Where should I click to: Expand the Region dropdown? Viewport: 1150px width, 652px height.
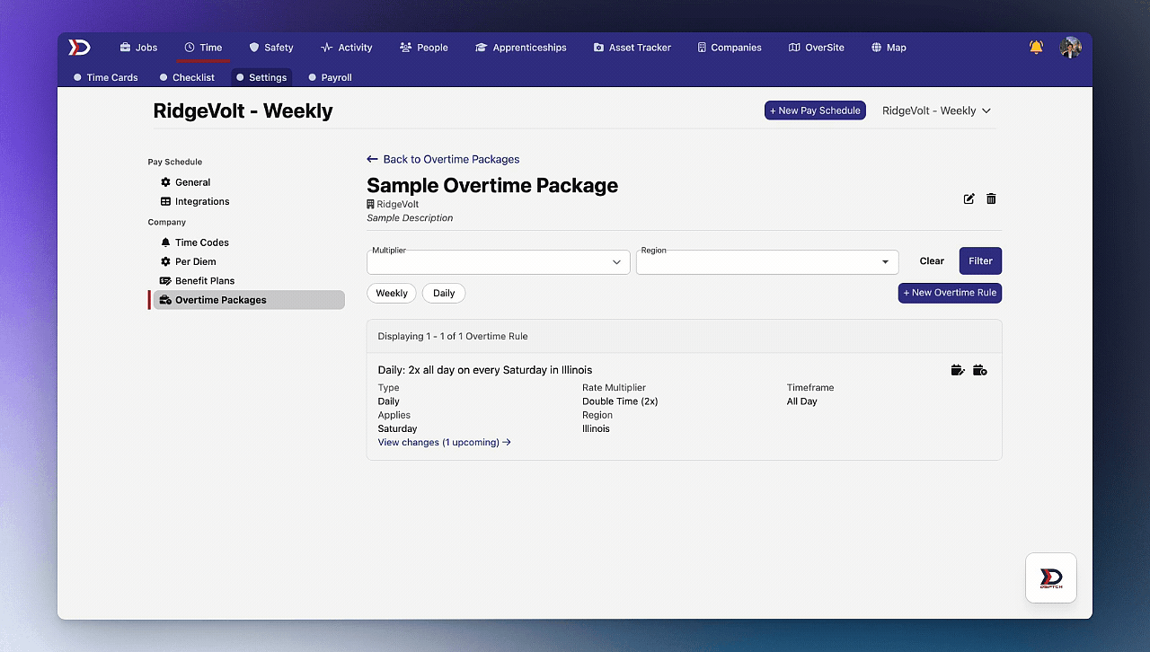(x=767, y=261)
